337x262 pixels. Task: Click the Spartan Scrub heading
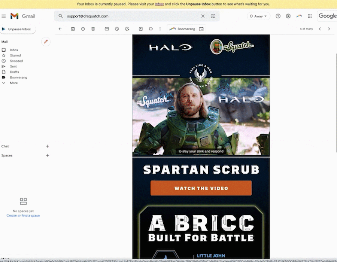pos(201,170)
